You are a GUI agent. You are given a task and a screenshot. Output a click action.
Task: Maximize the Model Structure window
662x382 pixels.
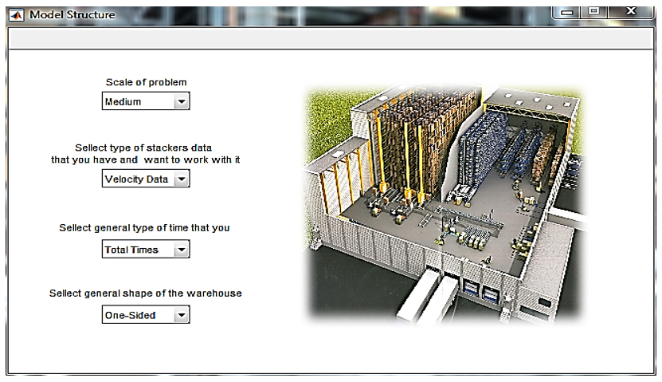[594, 11]
